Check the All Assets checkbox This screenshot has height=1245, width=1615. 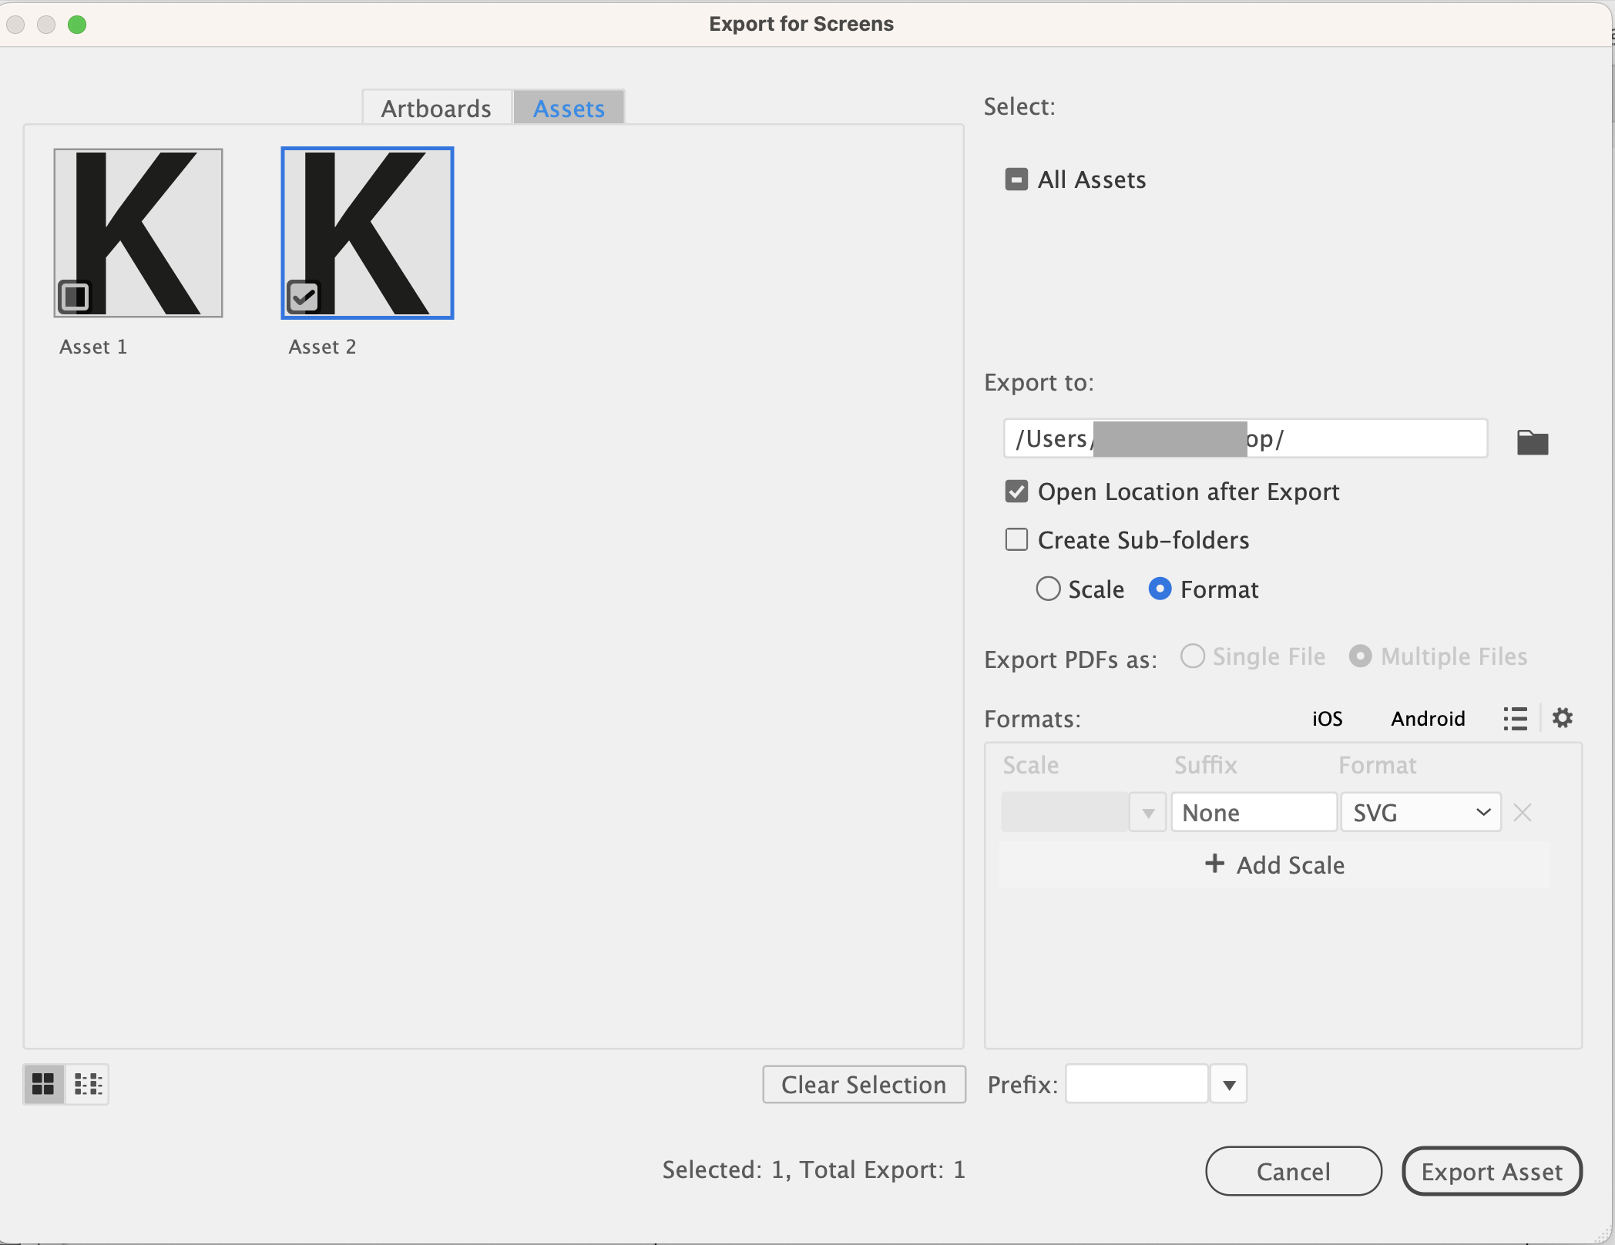click(x=1016, y=179)
